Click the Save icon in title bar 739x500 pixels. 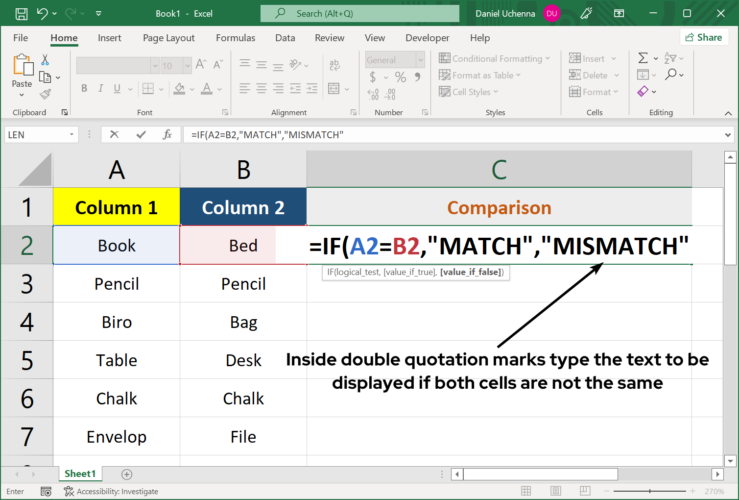click(x=22, y=14)
